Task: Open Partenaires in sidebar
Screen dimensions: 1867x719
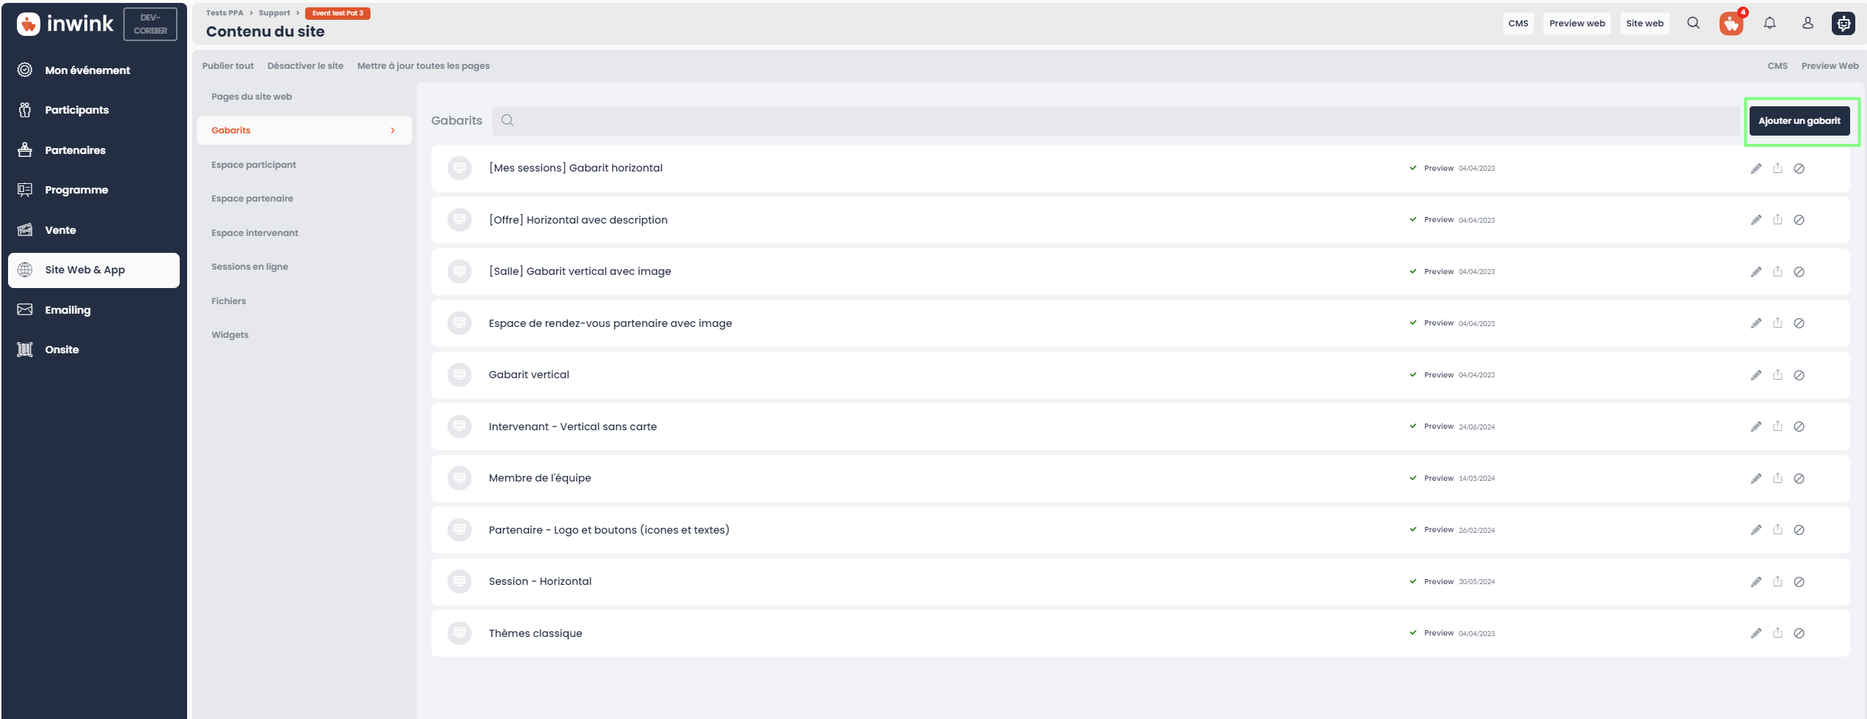Action: pyautogui.click(x=94, y=150)
